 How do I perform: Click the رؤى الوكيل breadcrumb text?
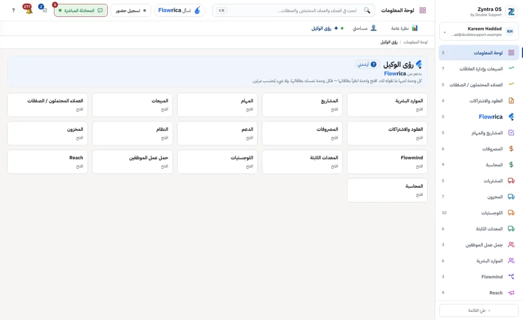[389, 42]
